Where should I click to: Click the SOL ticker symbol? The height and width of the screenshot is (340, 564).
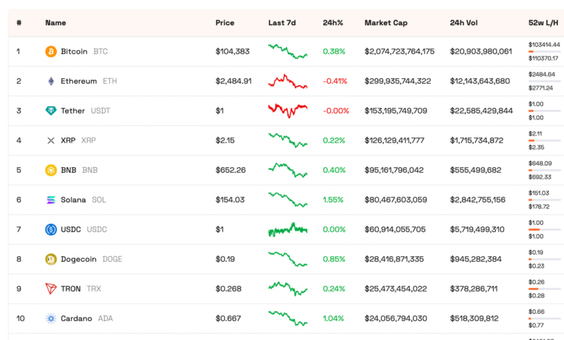pos(99,200)
